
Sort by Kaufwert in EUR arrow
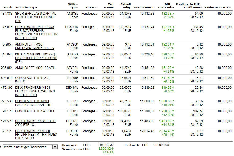point(230,8)
